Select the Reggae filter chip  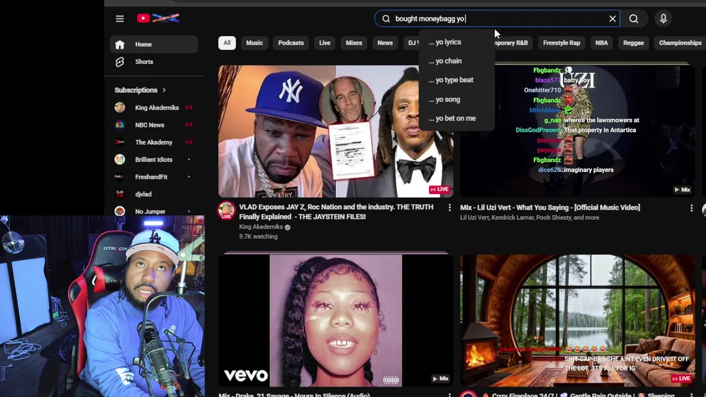633,42
